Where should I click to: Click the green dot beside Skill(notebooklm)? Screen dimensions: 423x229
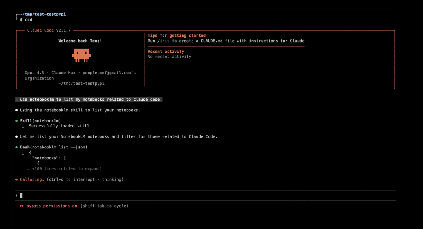[x=16, y=121]
